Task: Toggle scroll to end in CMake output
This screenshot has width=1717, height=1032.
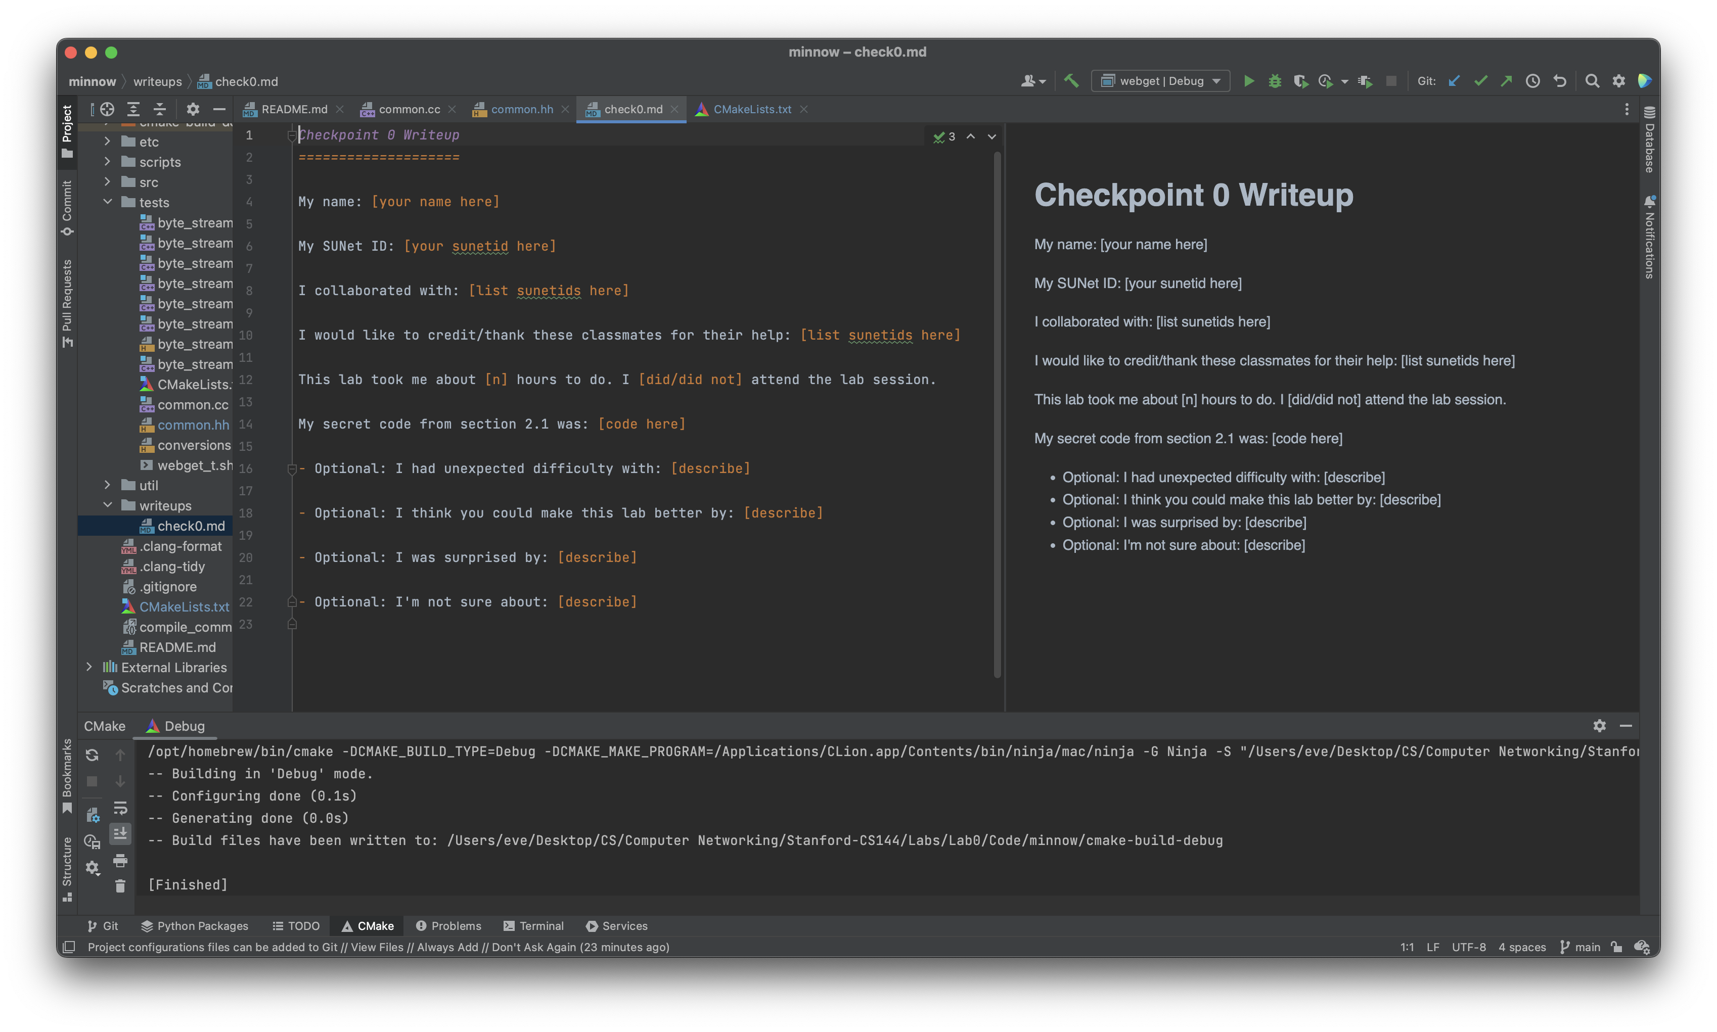Action: coord(120,833)
